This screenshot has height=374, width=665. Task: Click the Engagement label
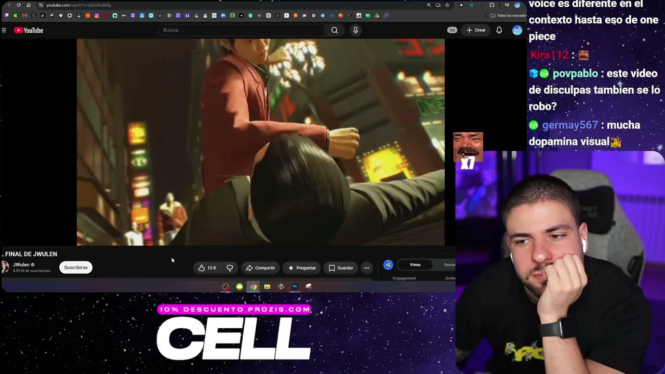coord(404,278)
